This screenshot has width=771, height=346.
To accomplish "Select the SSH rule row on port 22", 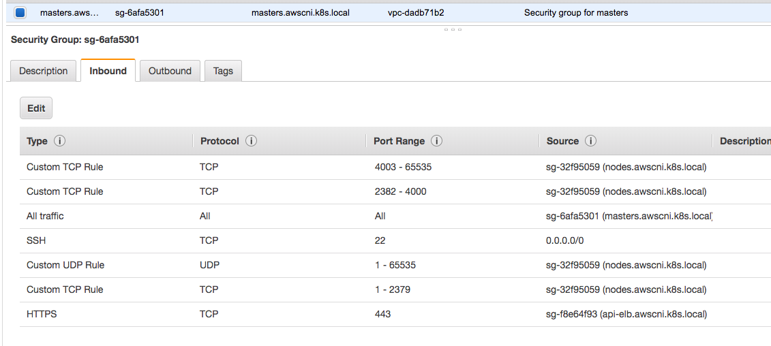I will (395, 241).
